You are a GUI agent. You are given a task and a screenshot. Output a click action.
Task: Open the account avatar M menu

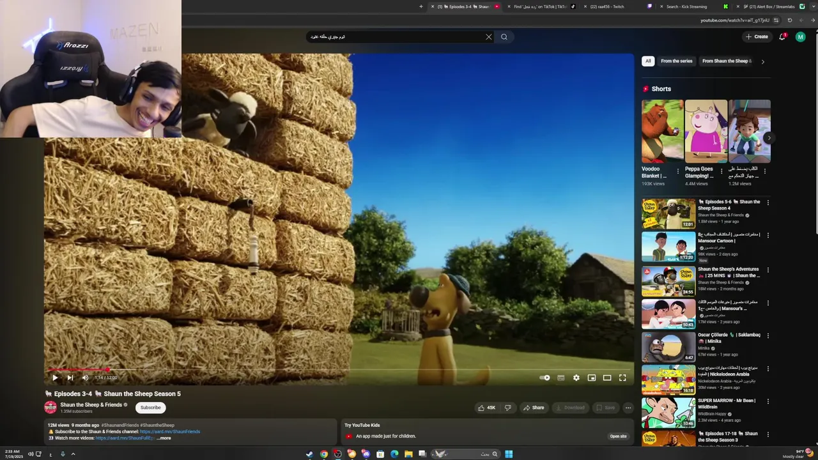point(800,37)
